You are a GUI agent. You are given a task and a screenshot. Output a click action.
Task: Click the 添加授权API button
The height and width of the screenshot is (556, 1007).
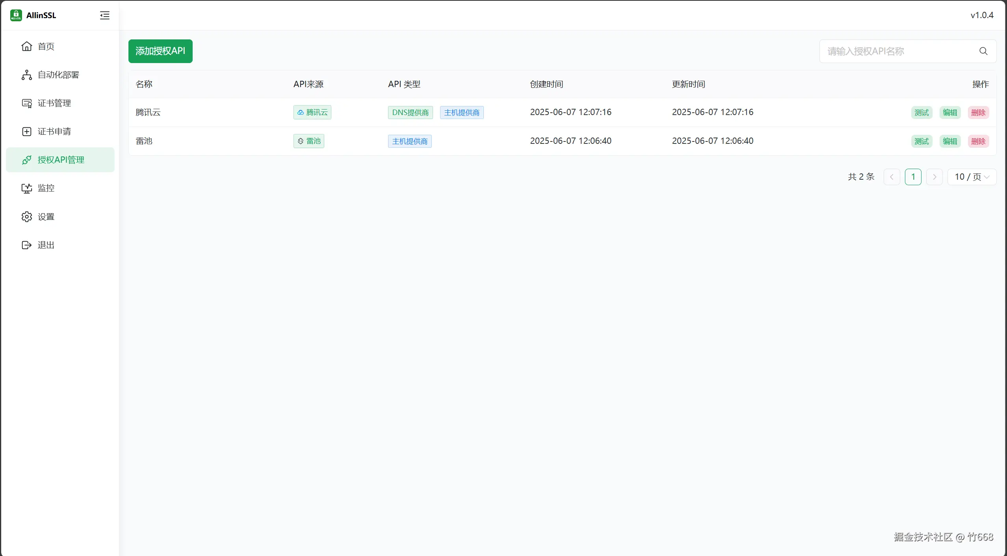pos(160,51)
